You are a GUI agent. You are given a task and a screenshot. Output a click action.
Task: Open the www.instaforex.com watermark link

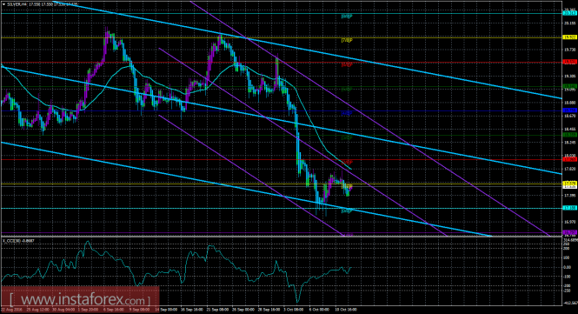[80, 298]
